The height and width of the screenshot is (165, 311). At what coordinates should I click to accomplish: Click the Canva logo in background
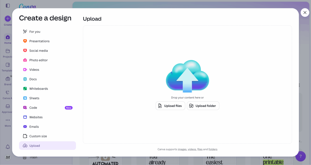tap(27, 6)
